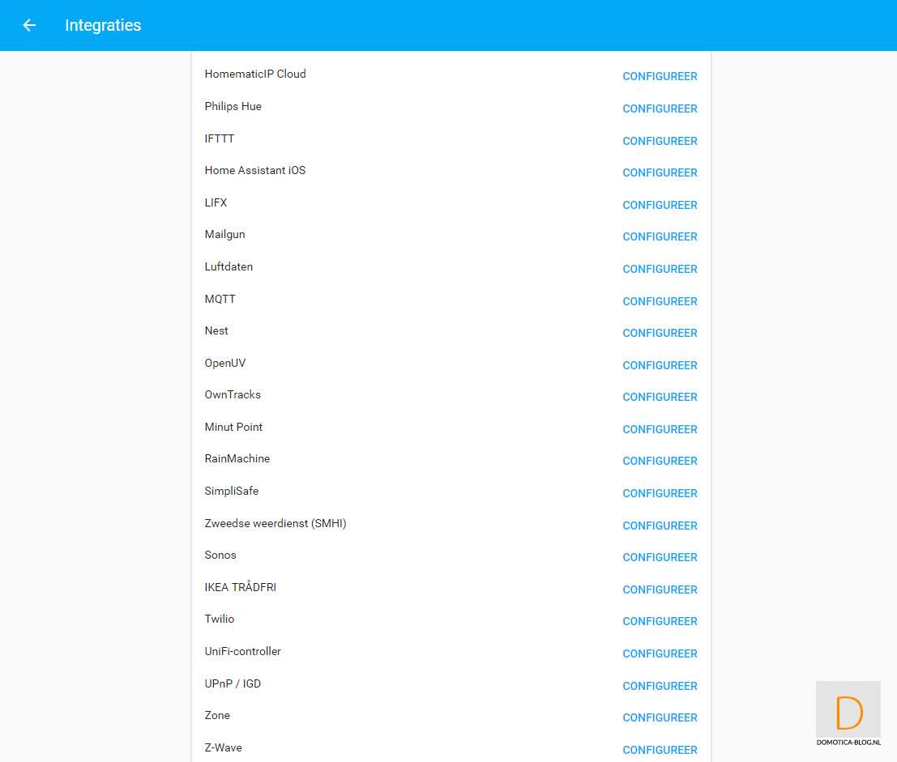Start MQTT configuration
This screenshot has width=897, height=762.
point(660,301)
